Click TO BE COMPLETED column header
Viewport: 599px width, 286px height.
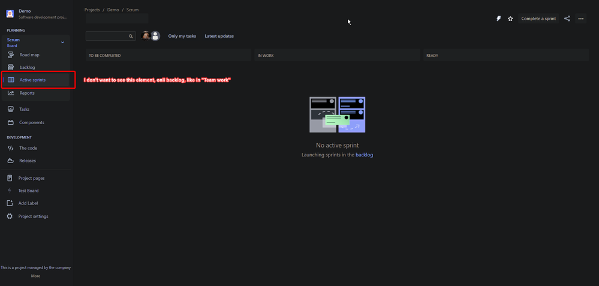(x=168, y=55)
